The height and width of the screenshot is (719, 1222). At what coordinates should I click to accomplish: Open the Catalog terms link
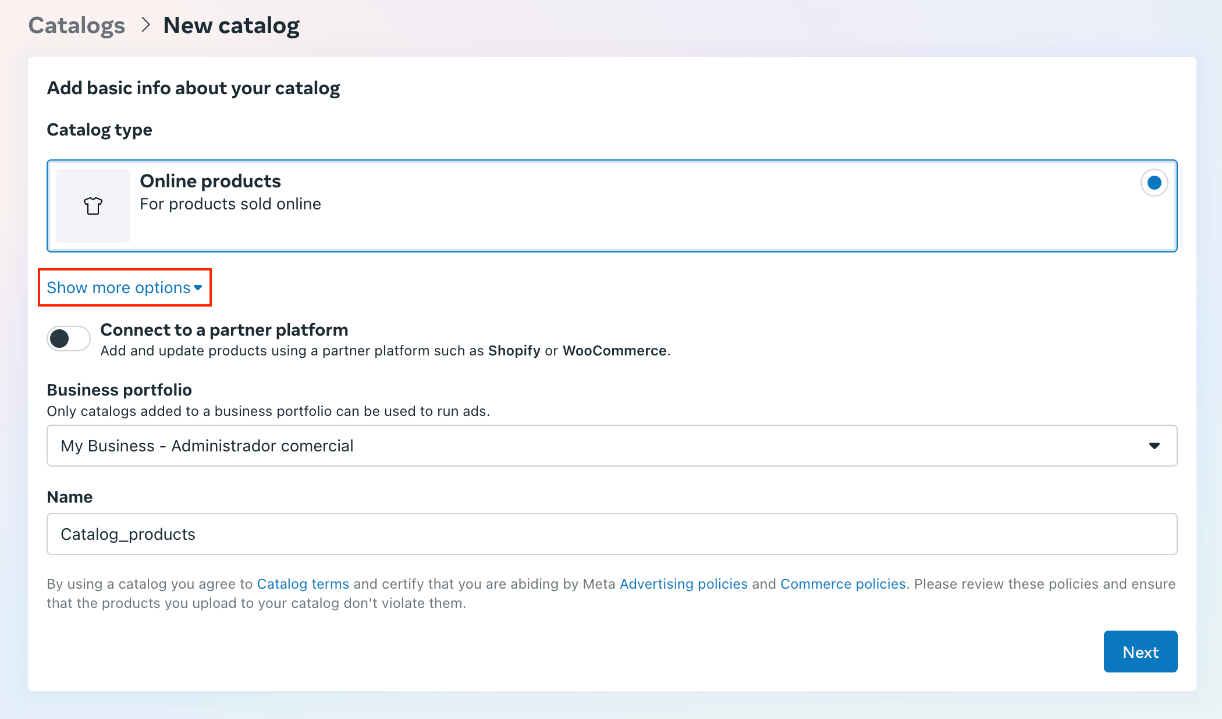pos(303,584)
